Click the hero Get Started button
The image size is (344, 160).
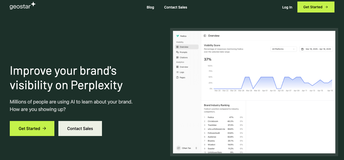[x=32, y=128]
